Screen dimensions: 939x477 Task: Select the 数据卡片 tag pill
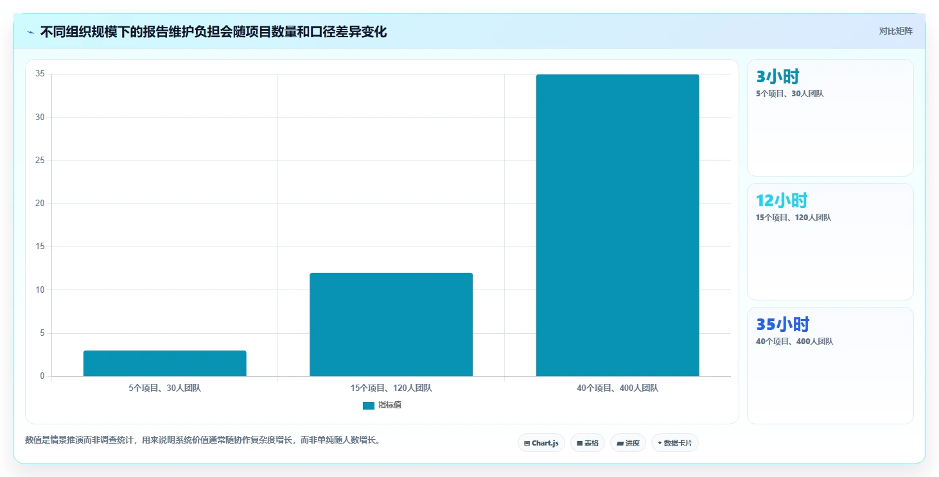675,443
